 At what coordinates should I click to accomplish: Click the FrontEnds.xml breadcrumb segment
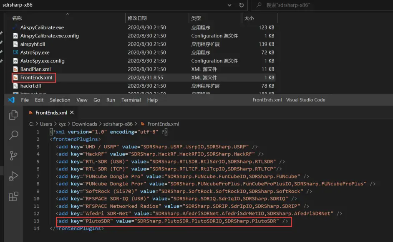click(163, 124)
